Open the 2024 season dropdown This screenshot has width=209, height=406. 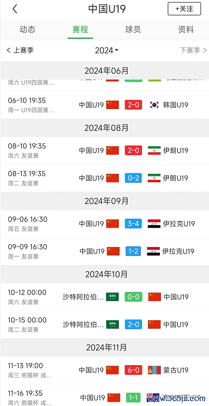107,50
